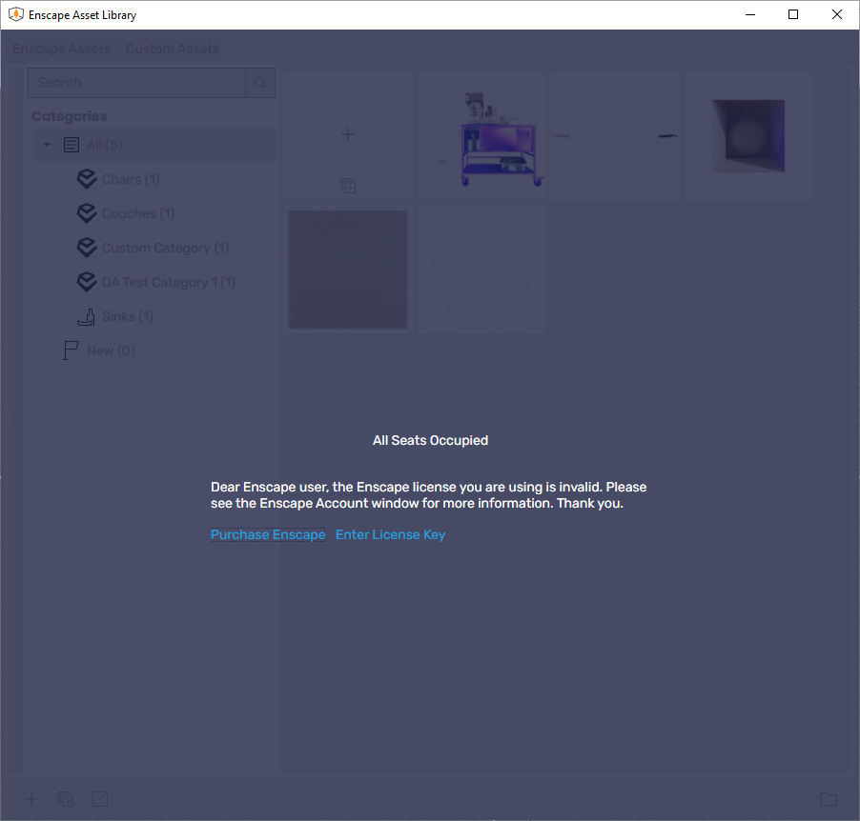Viewport: 860px width, 821px height.
Task: Click the batch import icon in bottom toolbar
Action: [66, 799]
